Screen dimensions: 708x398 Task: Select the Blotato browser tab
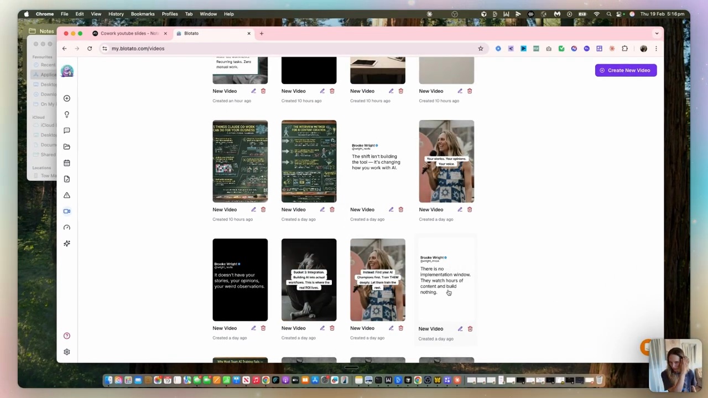[x=213, y=33]
